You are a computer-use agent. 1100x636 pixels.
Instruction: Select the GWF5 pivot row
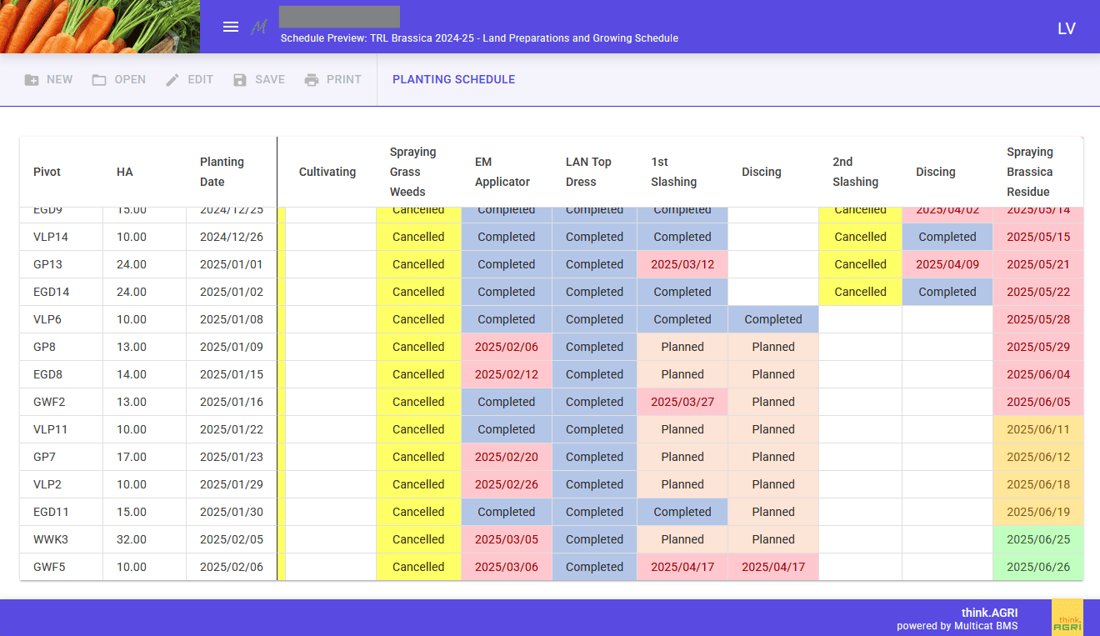[x=48, y=567]
